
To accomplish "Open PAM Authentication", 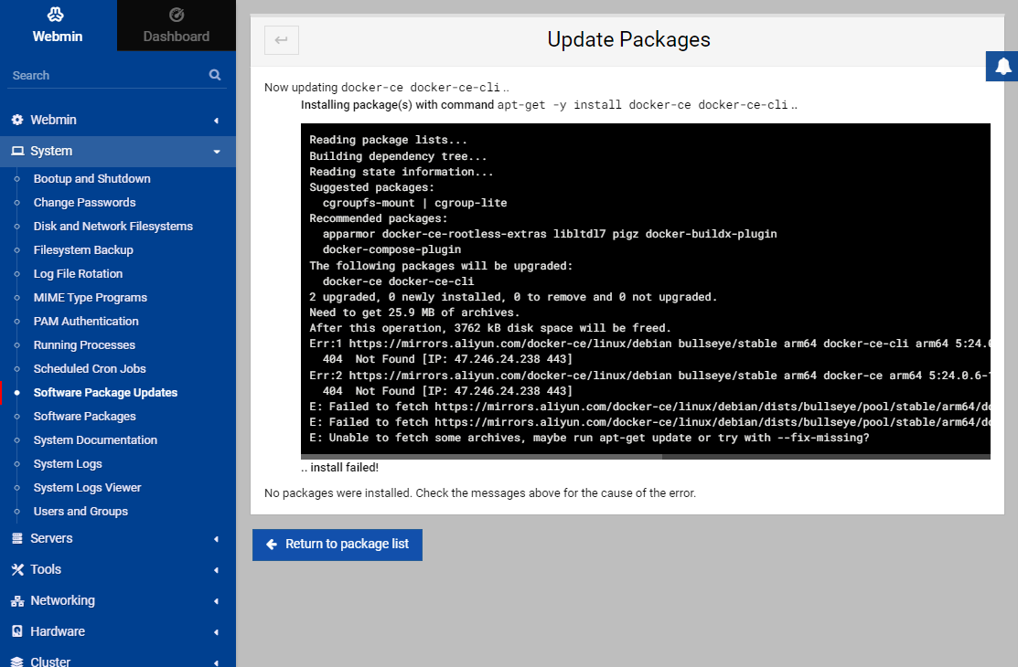I will (86, 322).
